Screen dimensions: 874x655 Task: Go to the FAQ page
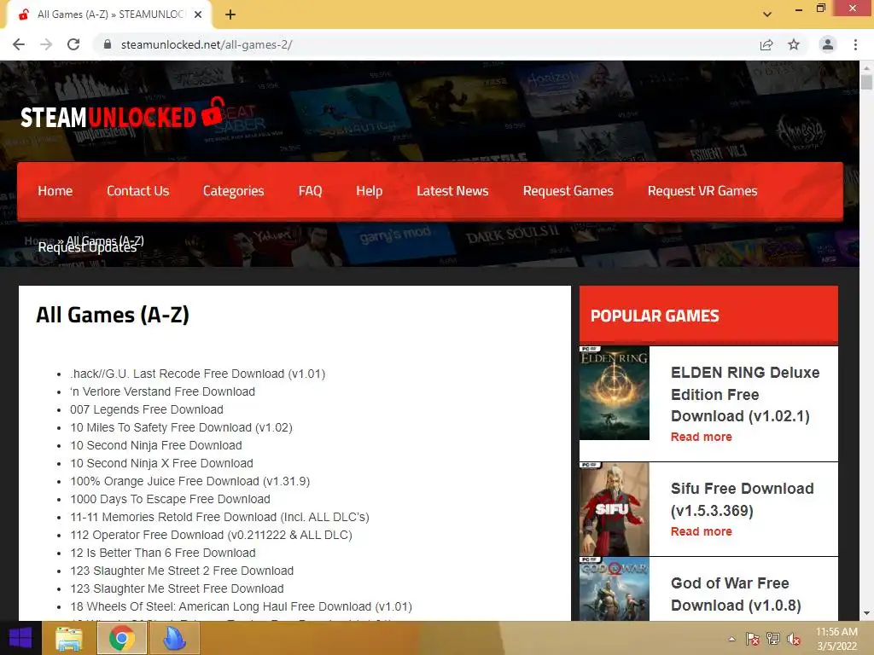(x=310, y=191)
